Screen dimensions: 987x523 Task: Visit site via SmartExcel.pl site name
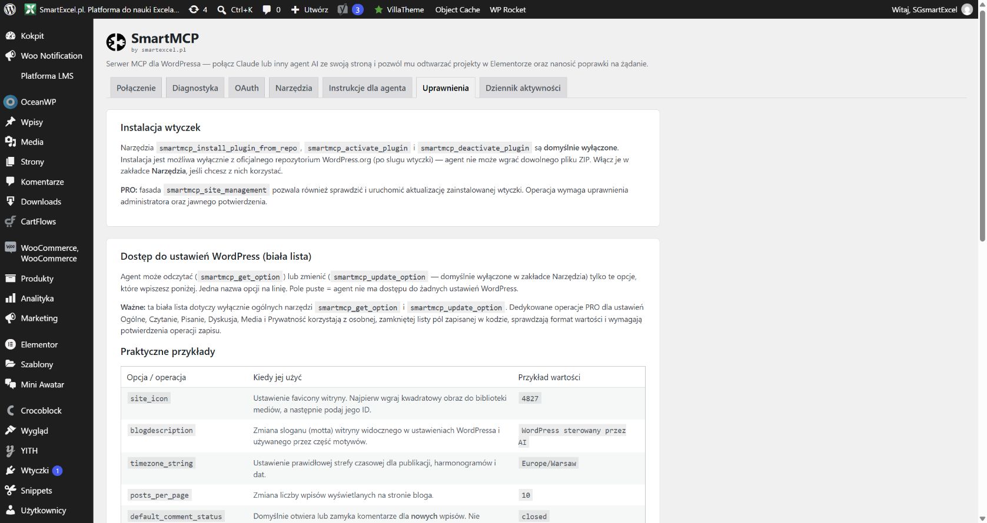tap(102, 9)
